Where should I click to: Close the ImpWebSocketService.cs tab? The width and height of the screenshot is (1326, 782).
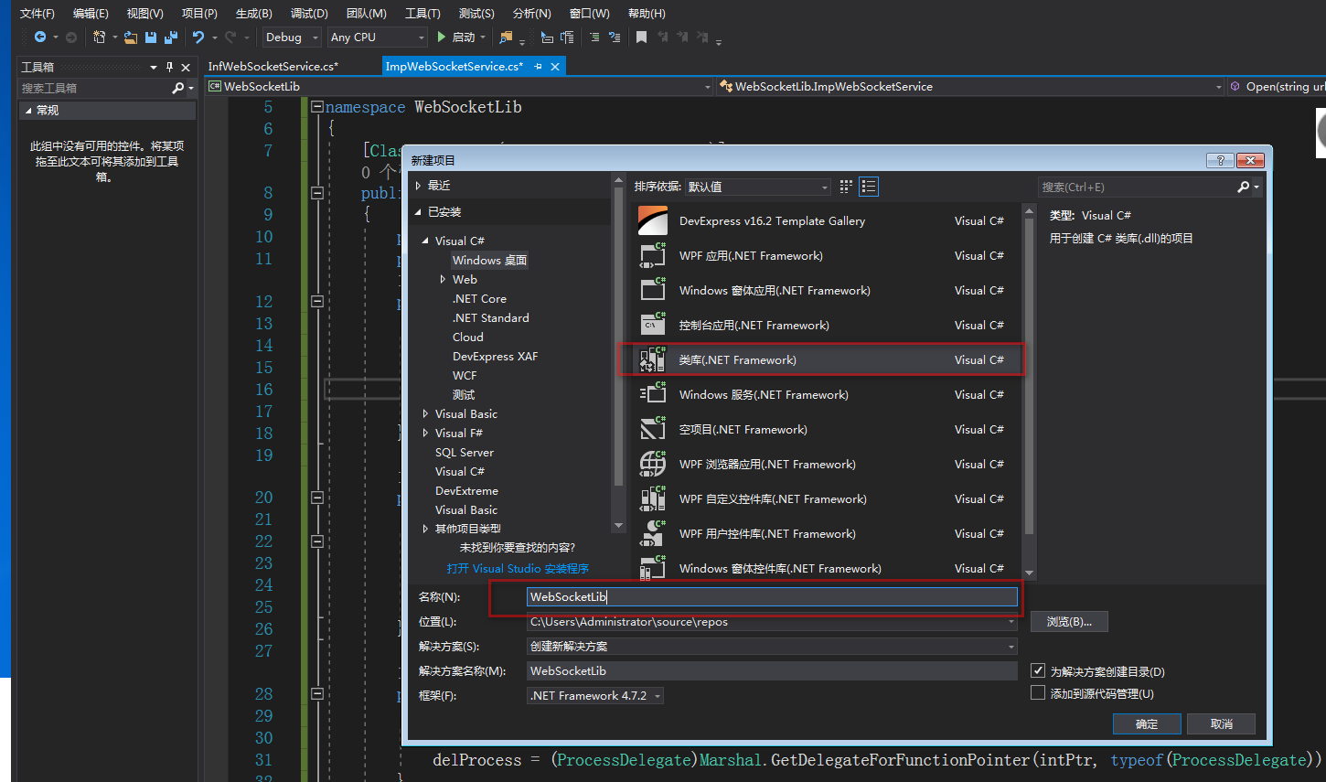coord(554,67)
